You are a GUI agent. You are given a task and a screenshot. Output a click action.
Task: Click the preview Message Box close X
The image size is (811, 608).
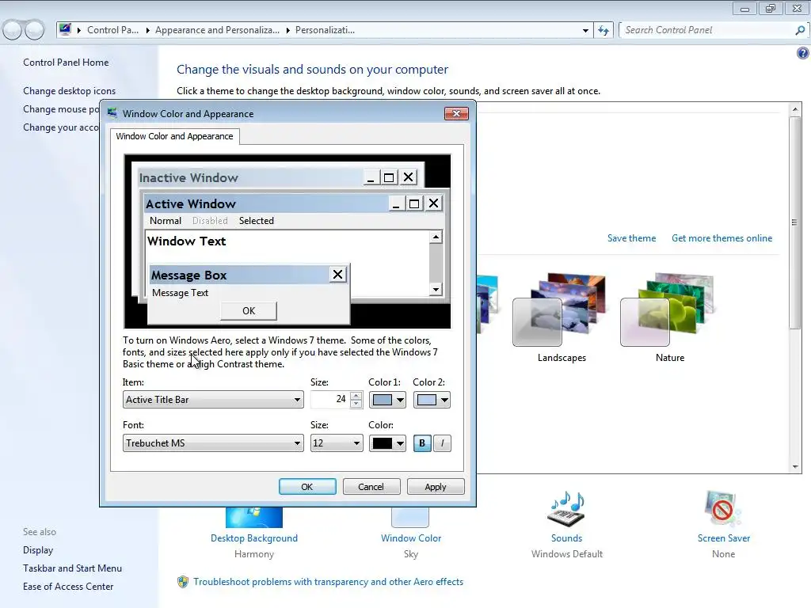tap(337, 275)
